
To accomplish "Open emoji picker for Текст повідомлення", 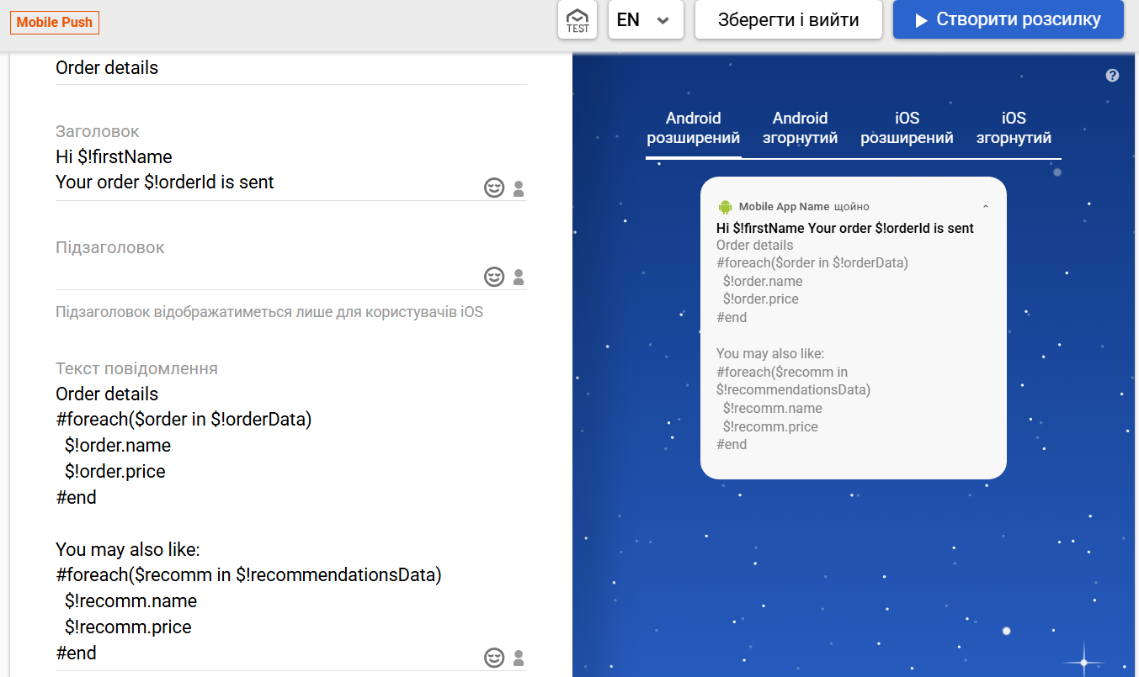I will [494, 657].
